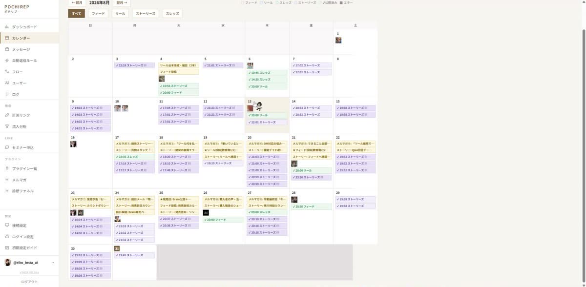Click the guide icon for 初期設定ガイド
This screenshot has height=287, width=586.
pos(7,248)
